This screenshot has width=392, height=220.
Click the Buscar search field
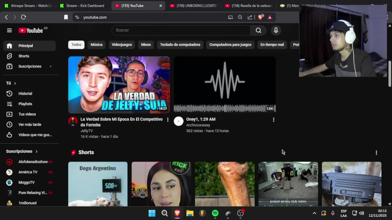coord(181,30)
